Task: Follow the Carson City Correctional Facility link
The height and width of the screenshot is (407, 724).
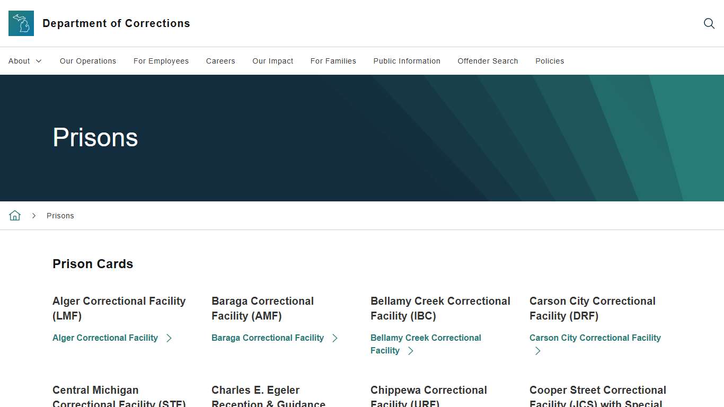Action: click(595, 338)
